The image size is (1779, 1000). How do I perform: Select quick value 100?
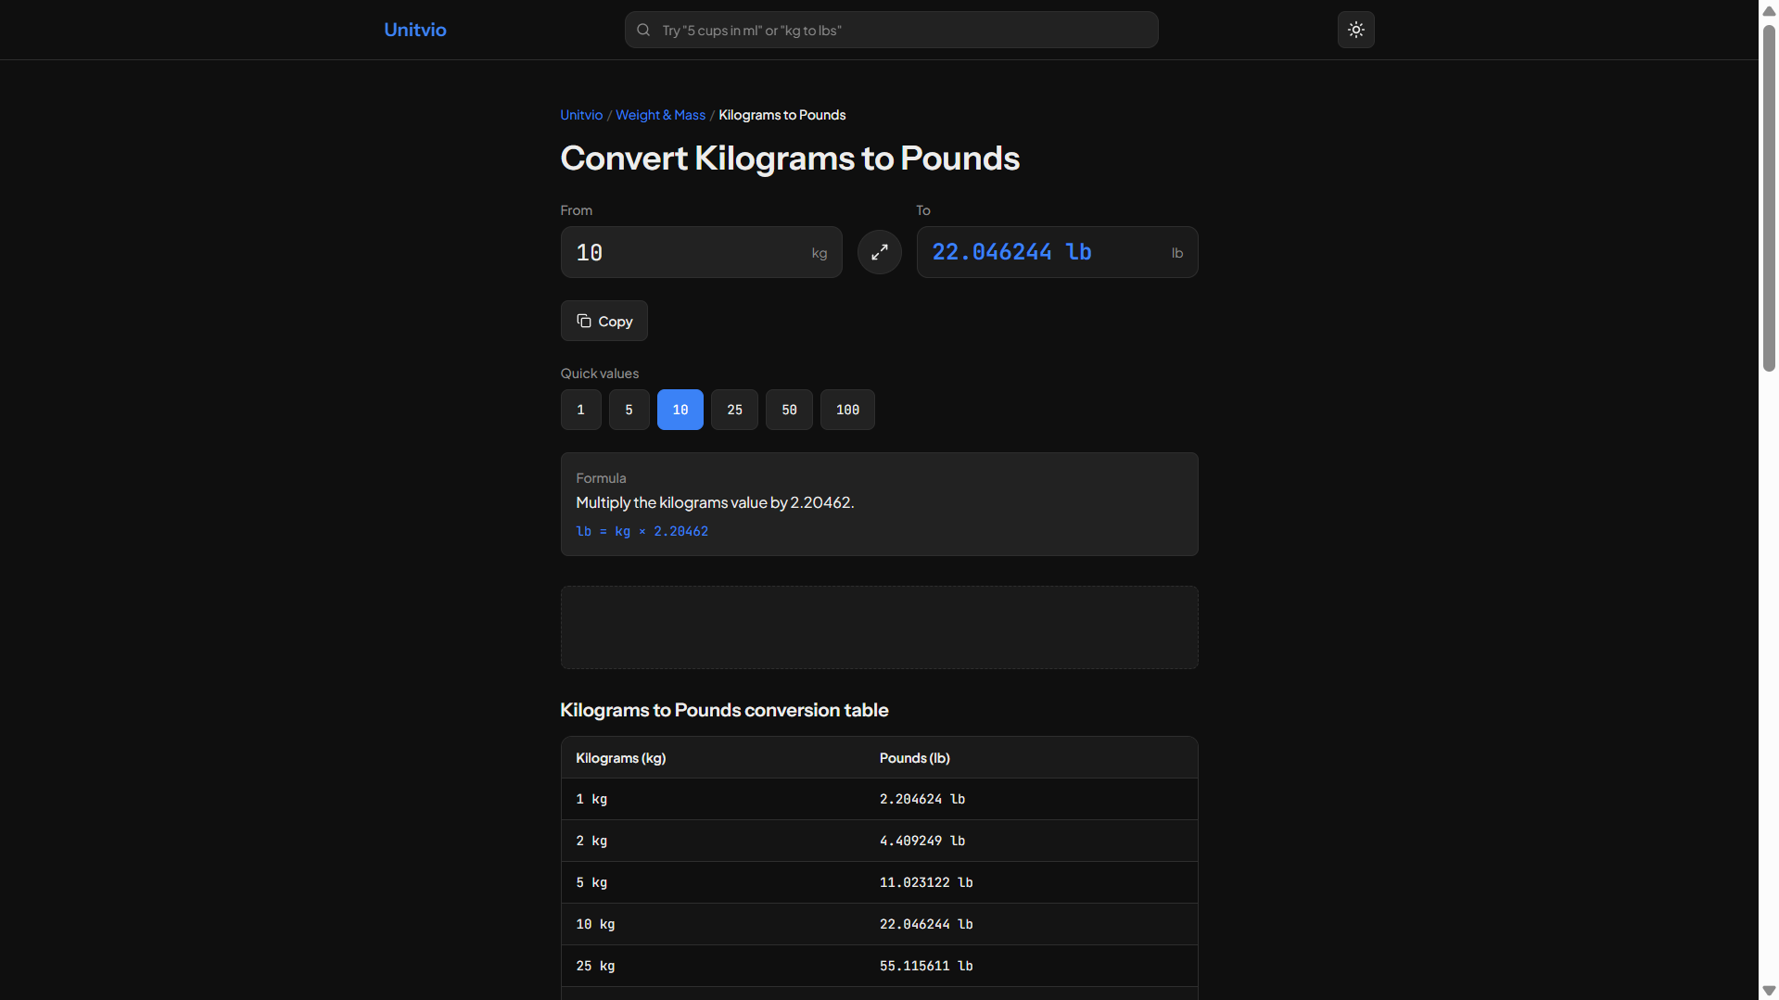pyautogui.click(x=847, y=410)
